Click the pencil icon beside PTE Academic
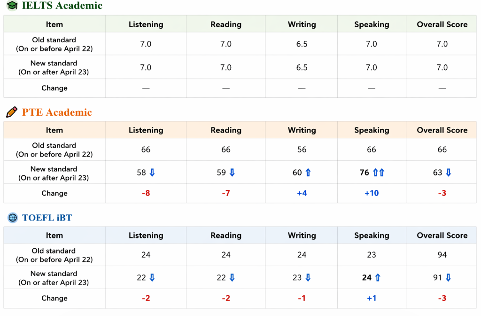Image resolution: width=481 pixels, height=316 pixels. tap(12, 112)
